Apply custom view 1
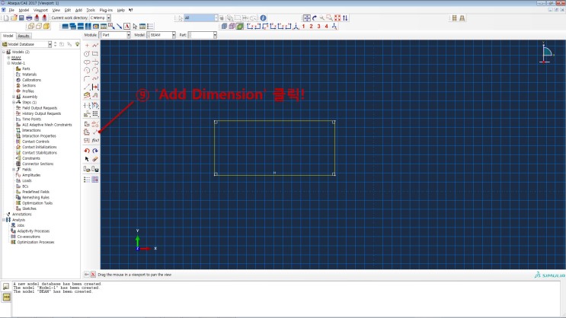The height and width of the screenshot is (318, 566). [x=303, y=27]
